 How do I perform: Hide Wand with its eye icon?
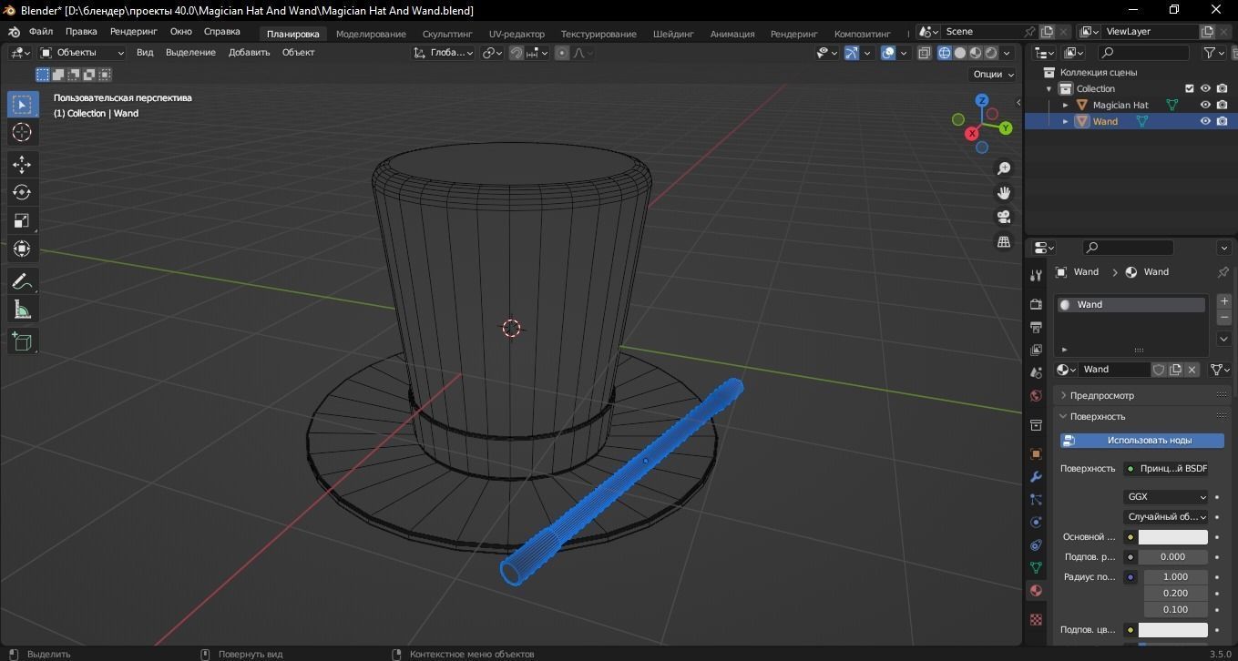point(1205,121)
